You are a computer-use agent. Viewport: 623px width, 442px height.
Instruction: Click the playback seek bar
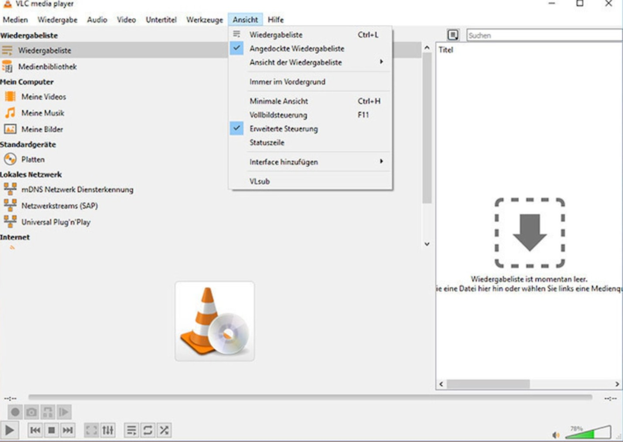click(x=310, y=397)
